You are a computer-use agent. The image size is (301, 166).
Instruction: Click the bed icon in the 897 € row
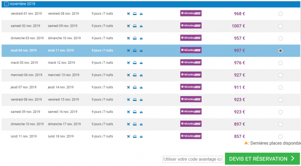coord(135,124)
